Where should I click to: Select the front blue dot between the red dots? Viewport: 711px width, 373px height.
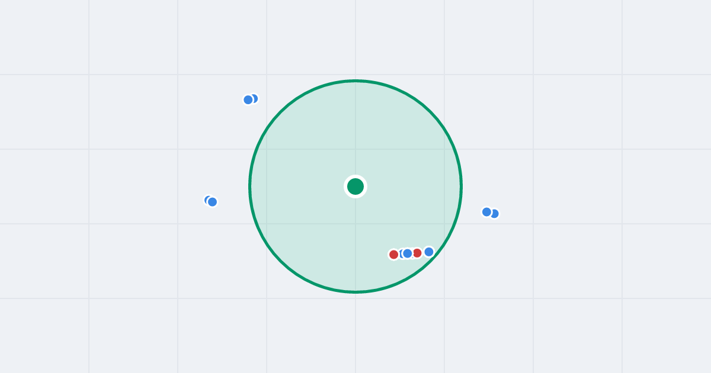[x=408, y=253]
